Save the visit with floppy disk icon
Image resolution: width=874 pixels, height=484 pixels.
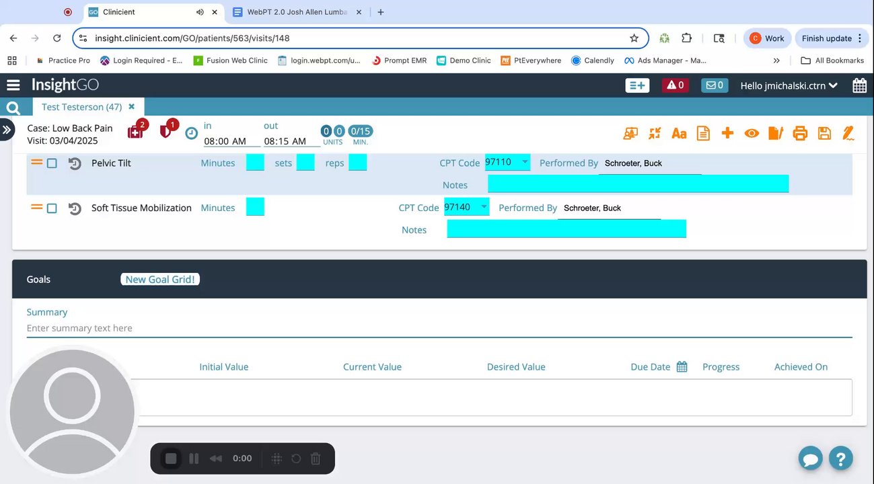click(x=824, y=133)
